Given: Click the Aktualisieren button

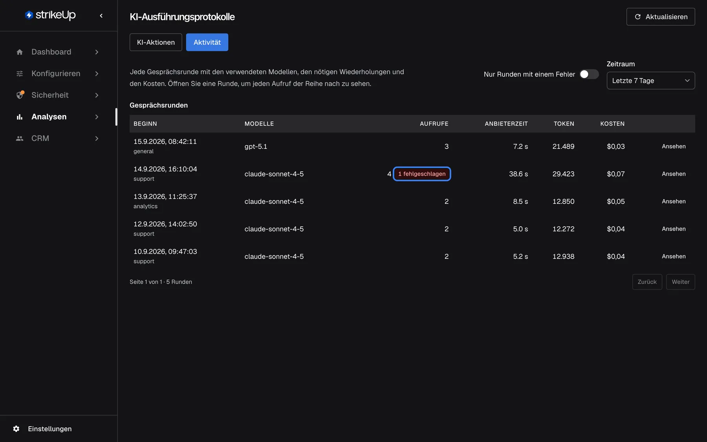Looking at the screenshot, I should click(x=661, y=17).
